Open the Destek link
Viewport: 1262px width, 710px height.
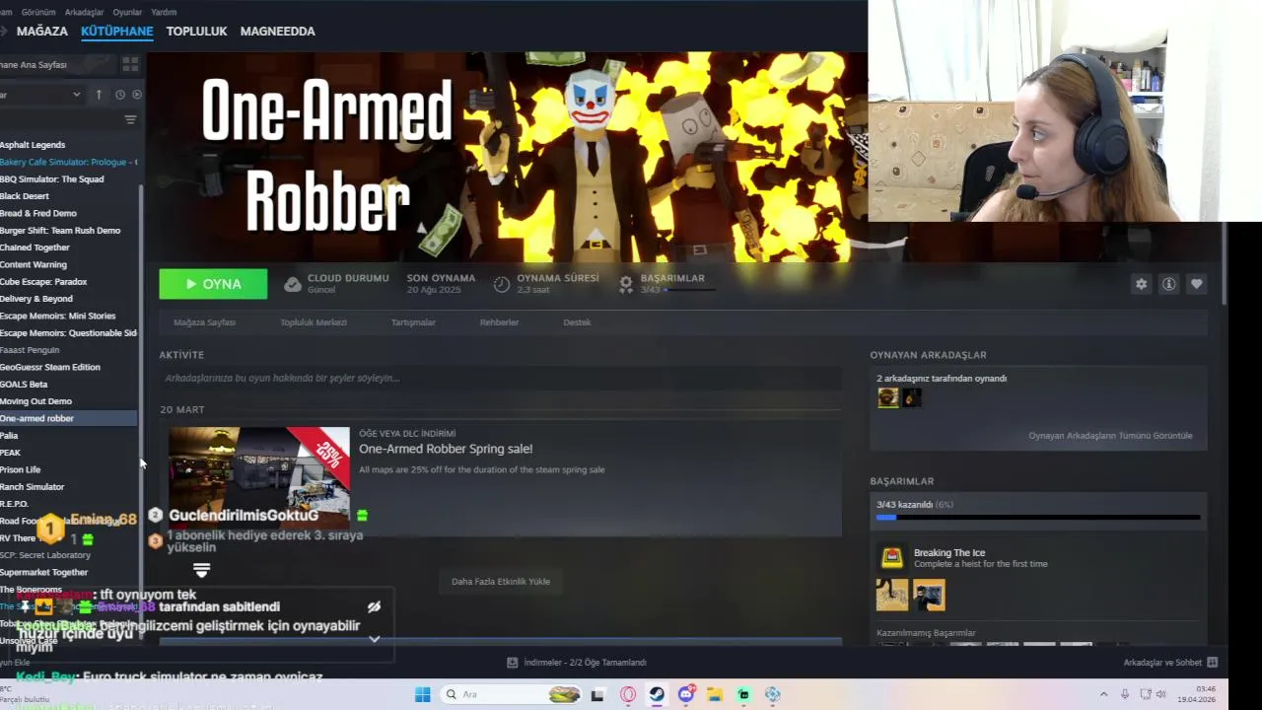click(x=577, y=322)
